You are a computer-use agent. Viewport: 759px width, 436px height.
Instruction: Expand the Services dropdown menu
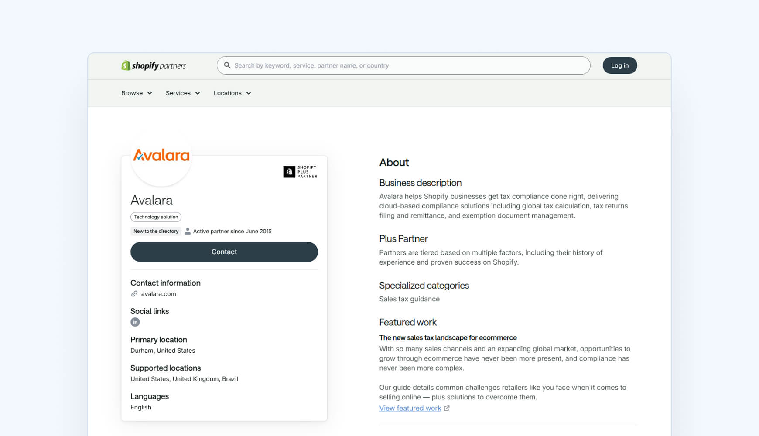pos(183,93)
